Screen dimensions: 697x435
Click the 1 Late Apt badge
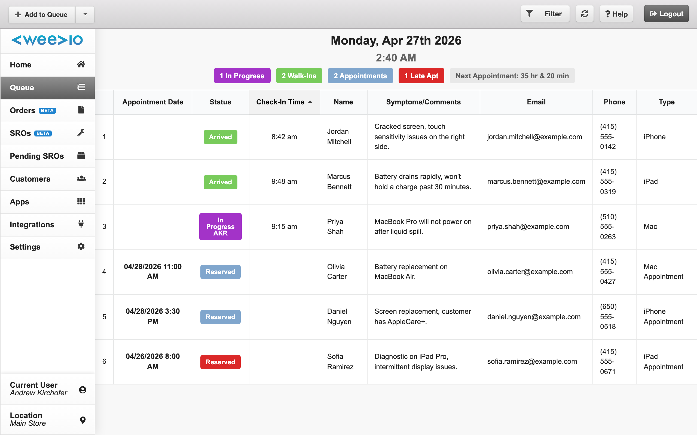coord(421,76)
